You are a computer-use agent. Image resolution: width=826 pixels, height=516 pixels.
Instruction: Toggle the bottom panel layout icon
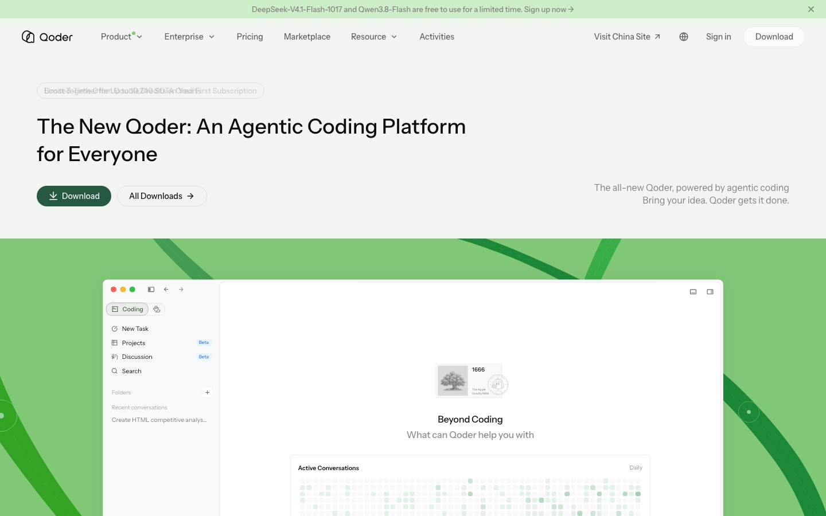point(693,292)
